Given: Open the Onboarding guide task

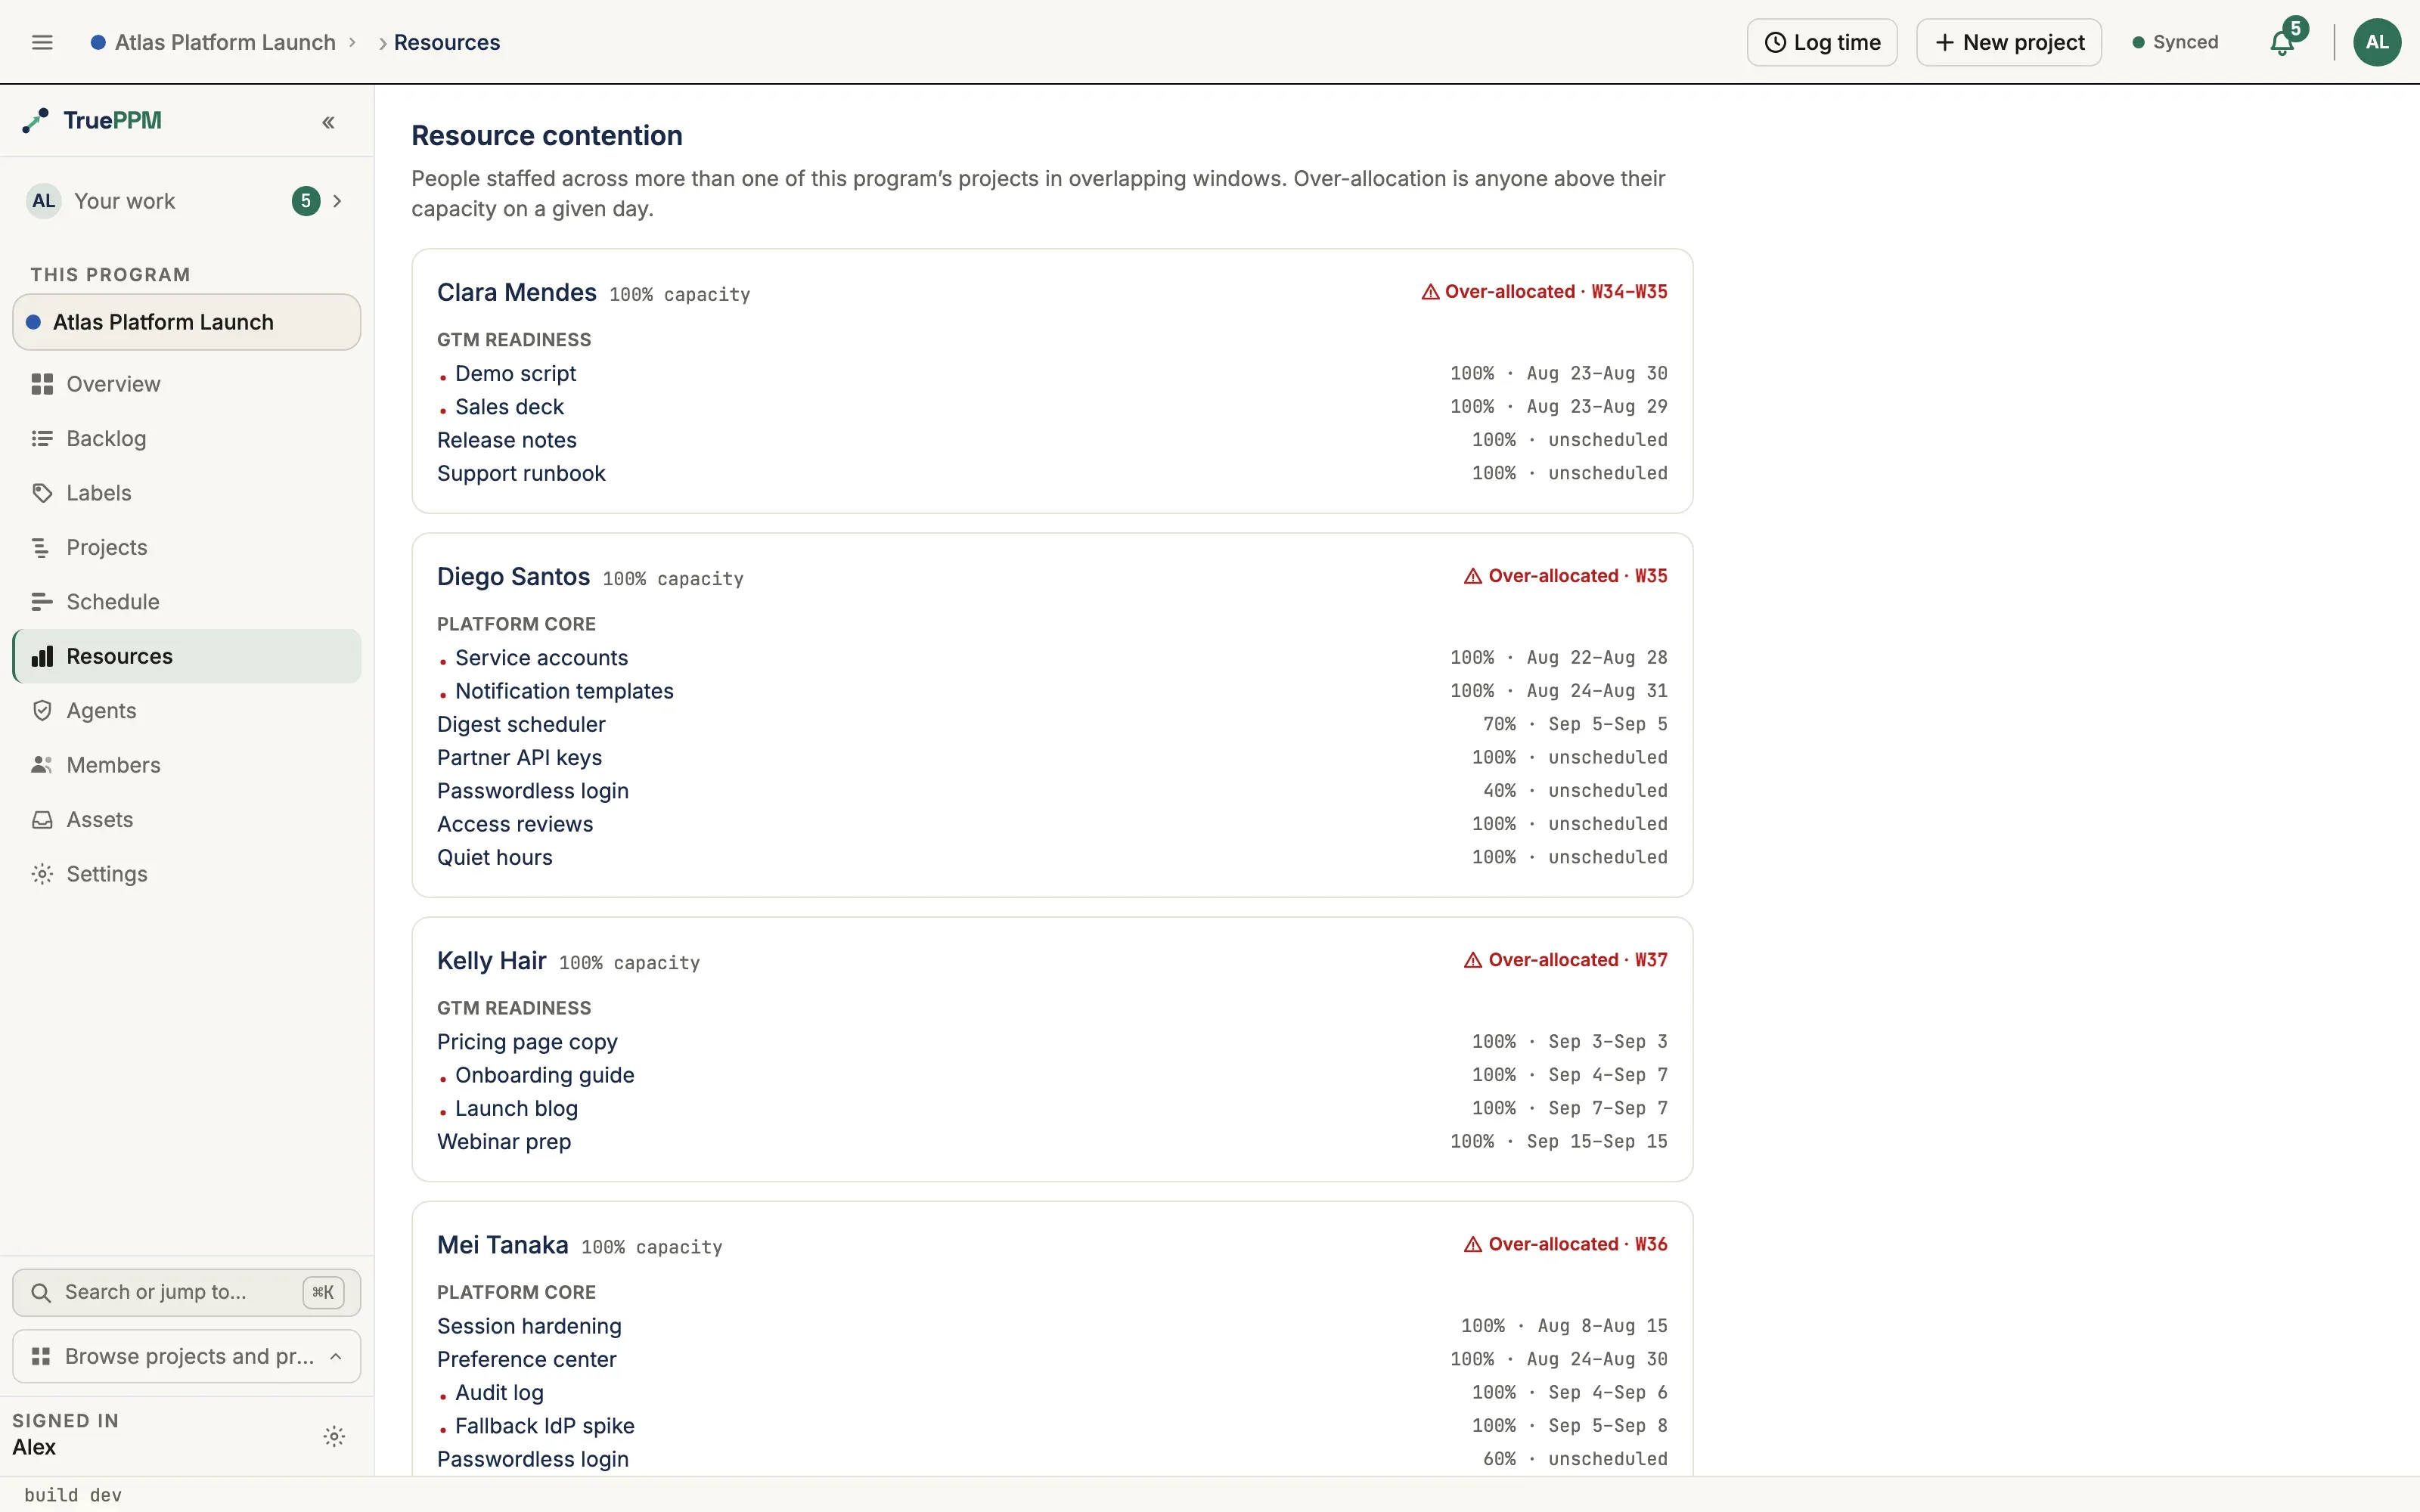Looking at the screenshot, I should (544, 1075).
